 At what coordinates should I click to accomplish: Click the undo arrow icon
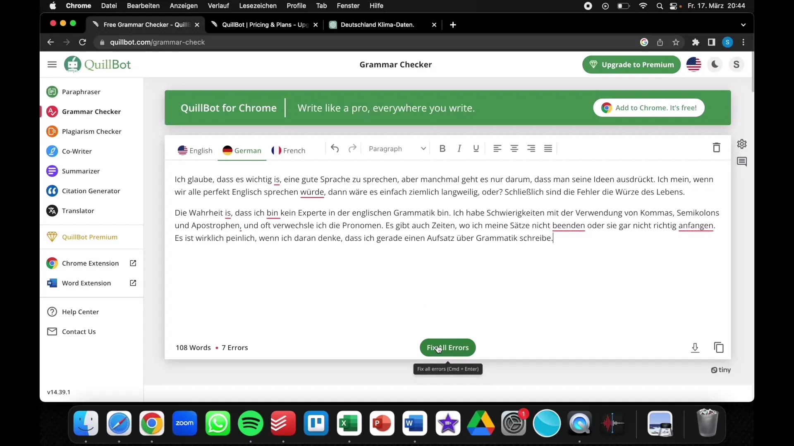coord(334,148)
